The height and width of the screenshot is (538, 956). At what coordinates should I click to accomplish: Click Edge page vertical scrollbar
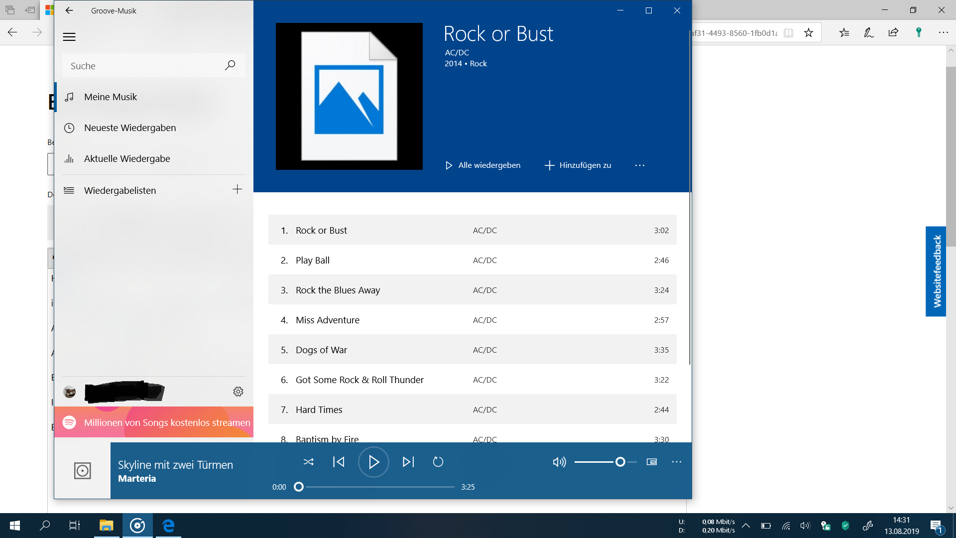click(x=951, y=157)
